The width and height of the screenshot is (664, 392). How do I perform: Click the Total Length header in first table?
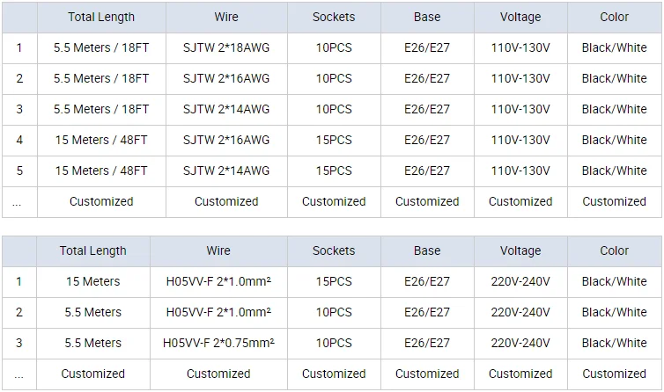[x=101, y=18]
